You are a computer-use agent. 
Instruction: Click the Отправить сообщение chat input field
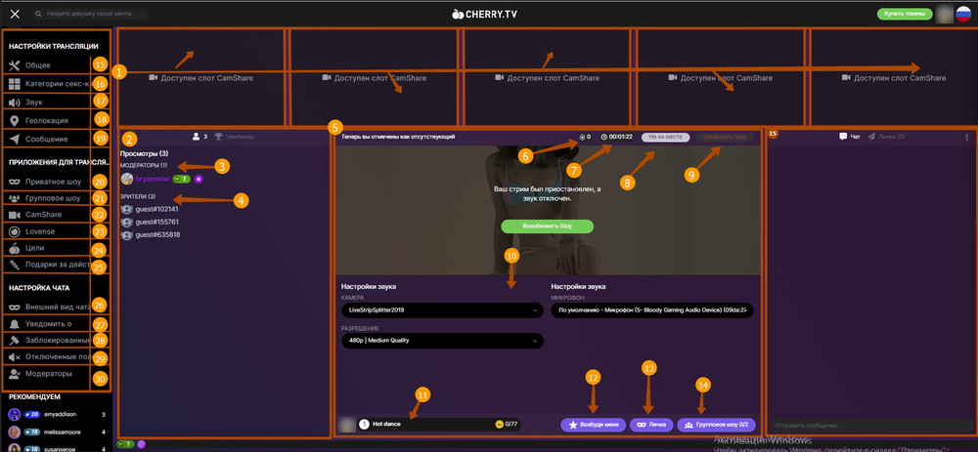click(x=866, y=426)
